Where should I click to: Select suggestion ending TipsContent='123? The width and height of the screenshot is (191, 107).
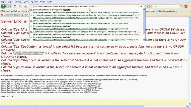pos(87,22)
